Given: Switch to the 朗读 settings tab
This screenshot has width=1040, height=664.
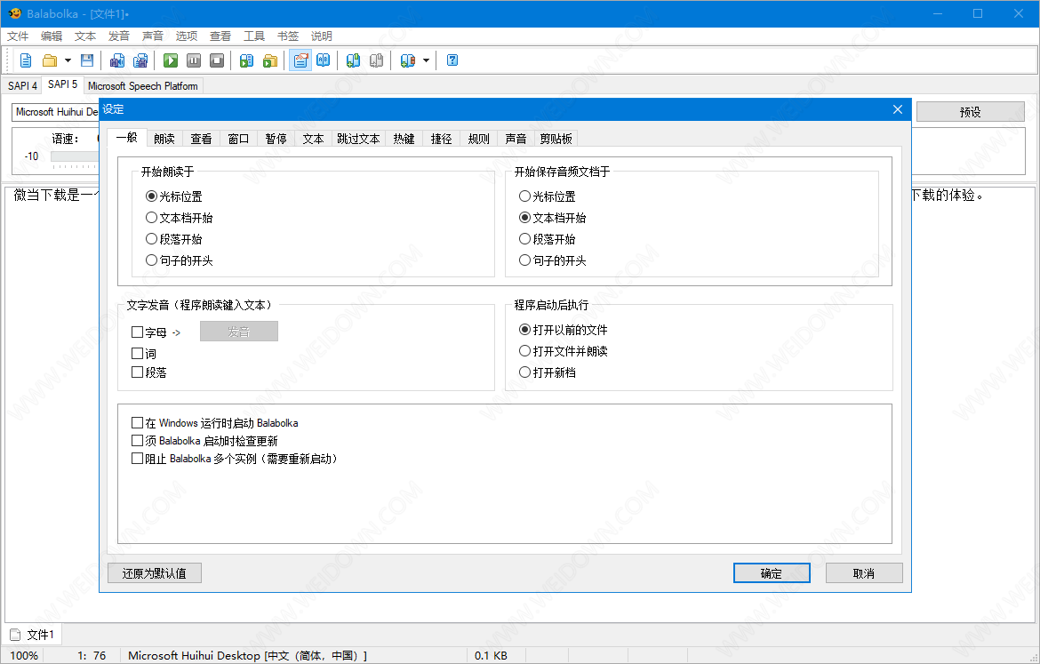Looking at the screenshot, I should 164,139.
